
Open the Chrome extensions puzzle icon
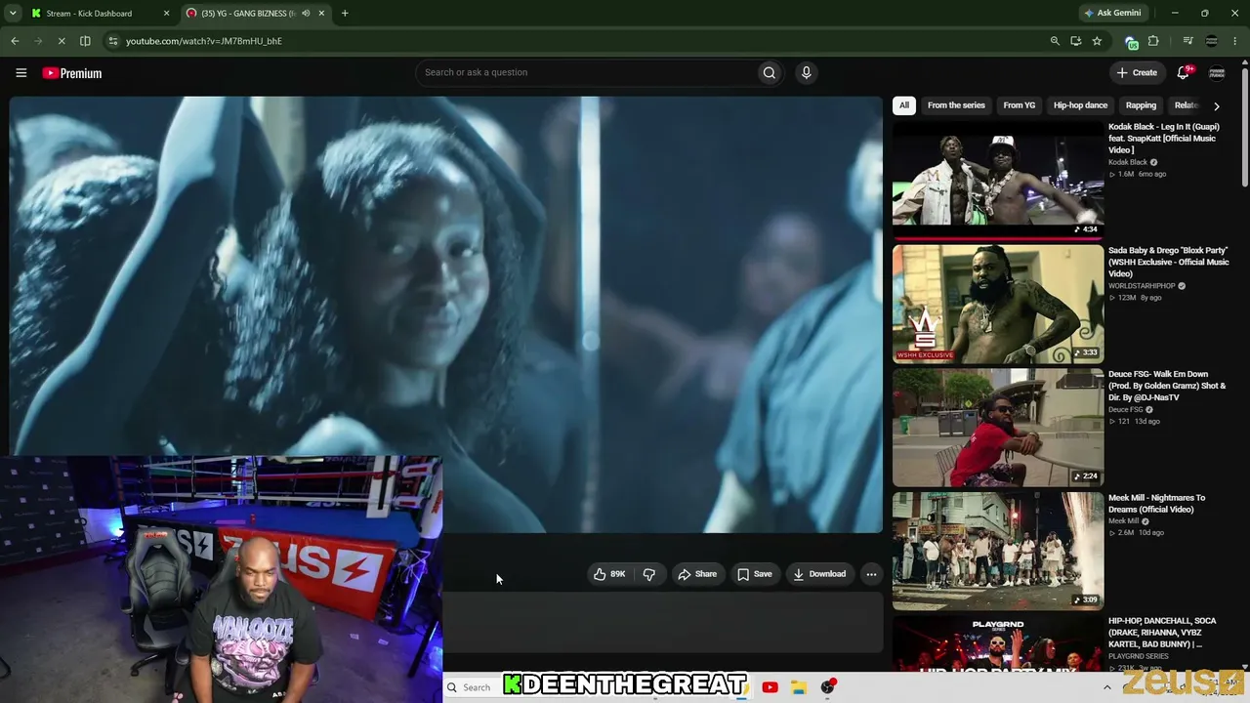click(1153, 41)
